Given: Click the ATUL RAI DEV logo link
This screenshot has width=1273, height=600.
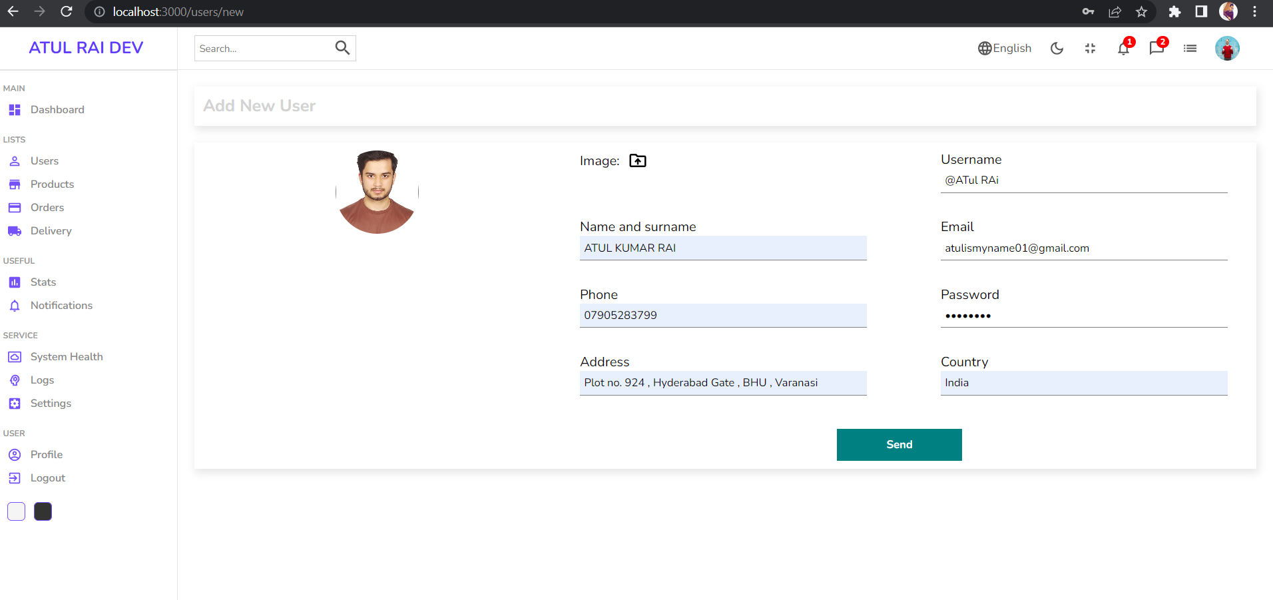Looking at the screenshot, I should pyautogui.click(x=85, y=47).
